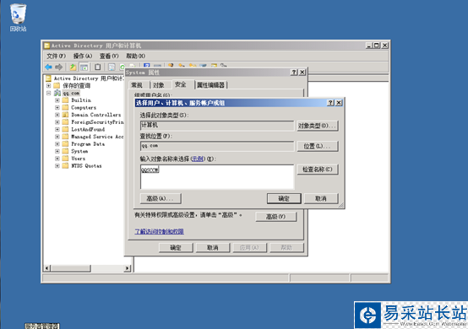
Task: Open the 了解访问控制和权限 link
Action: click(159, 231)
